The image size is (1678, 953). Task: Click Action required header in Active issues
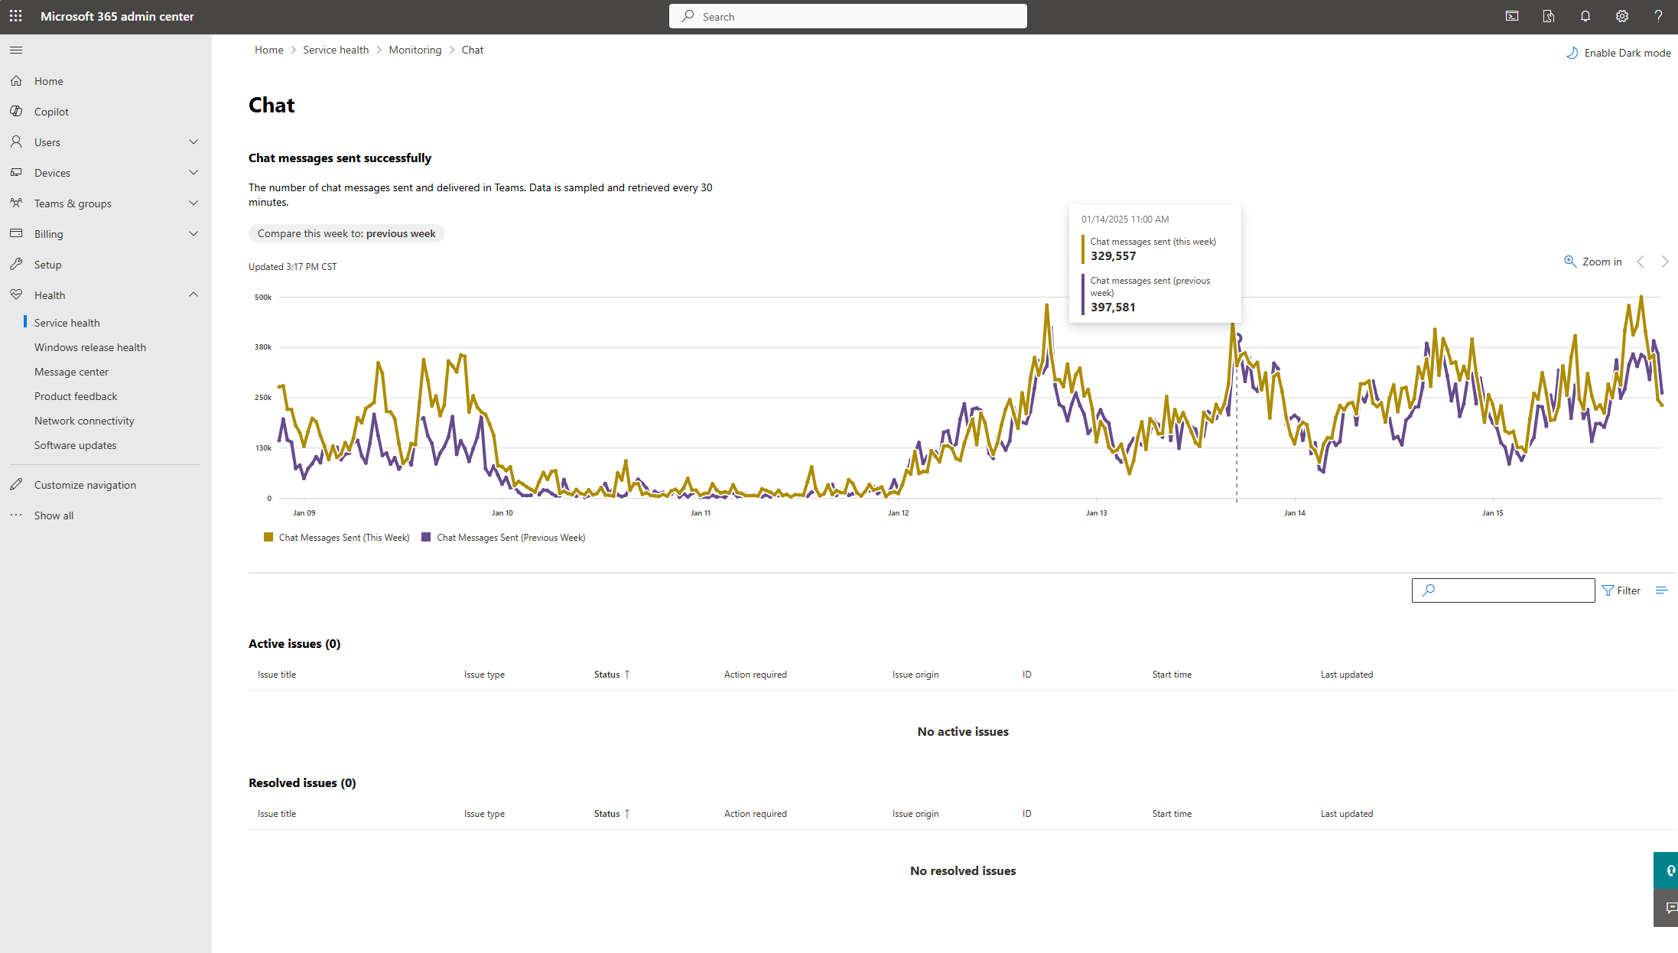click(756, 675)
